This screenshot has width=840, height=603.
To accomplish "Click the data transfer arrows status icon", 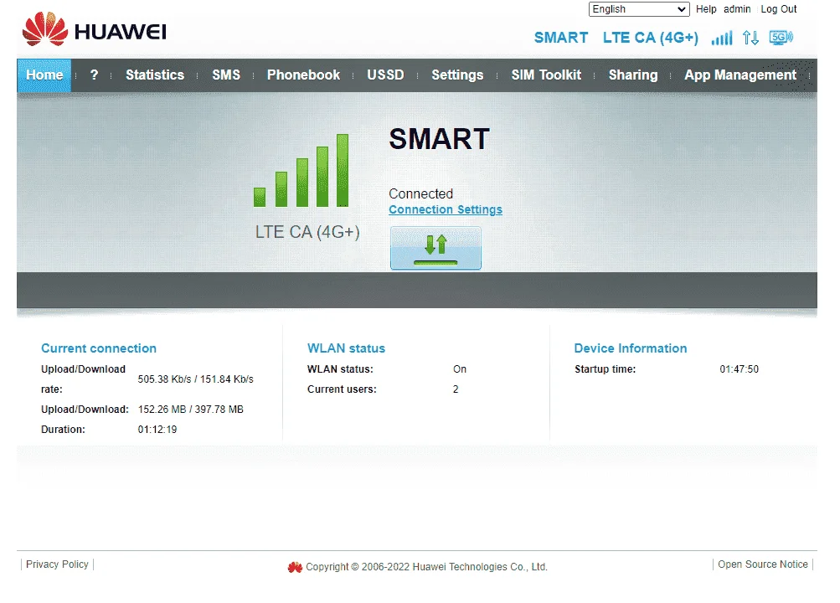I will pos(750,38).
